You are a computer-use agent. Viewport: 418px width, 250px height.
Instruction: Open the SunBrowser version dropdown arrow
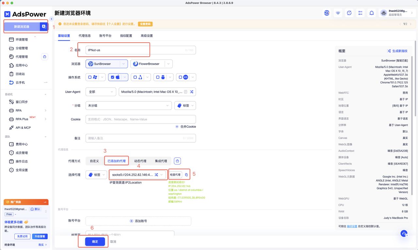[x=124, y=64]
